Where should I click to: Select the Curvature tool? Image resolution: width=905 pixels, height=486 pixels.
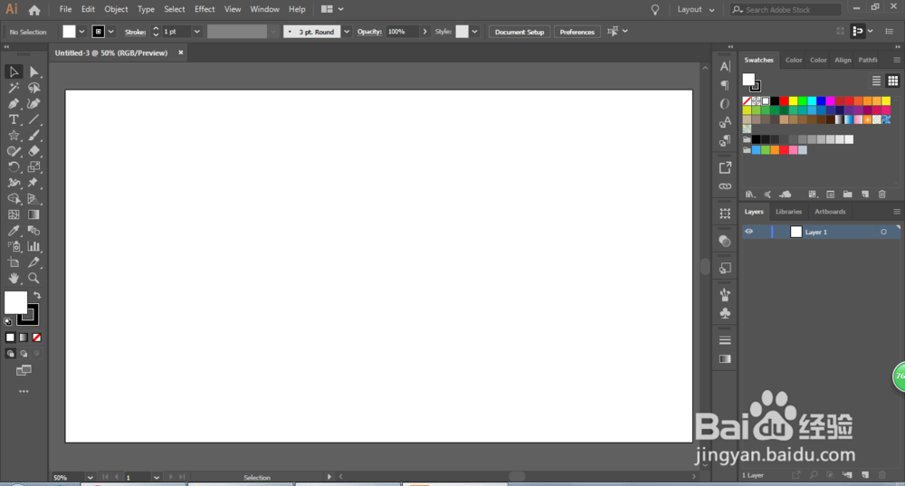[x=34, y=104]
